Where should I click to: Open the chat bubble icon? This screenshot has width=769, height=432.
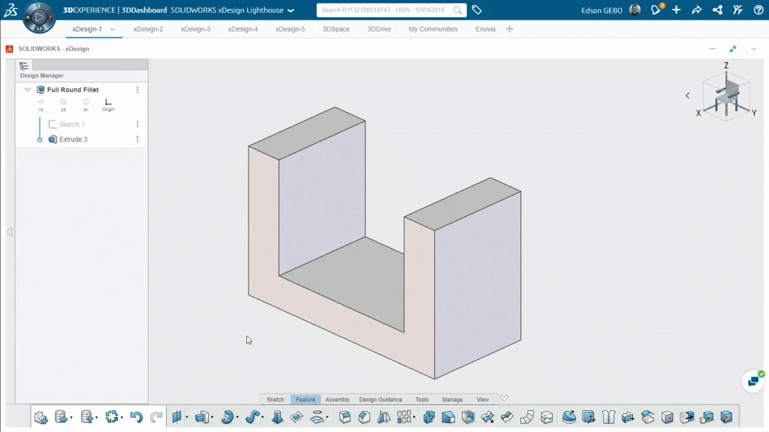753,381
